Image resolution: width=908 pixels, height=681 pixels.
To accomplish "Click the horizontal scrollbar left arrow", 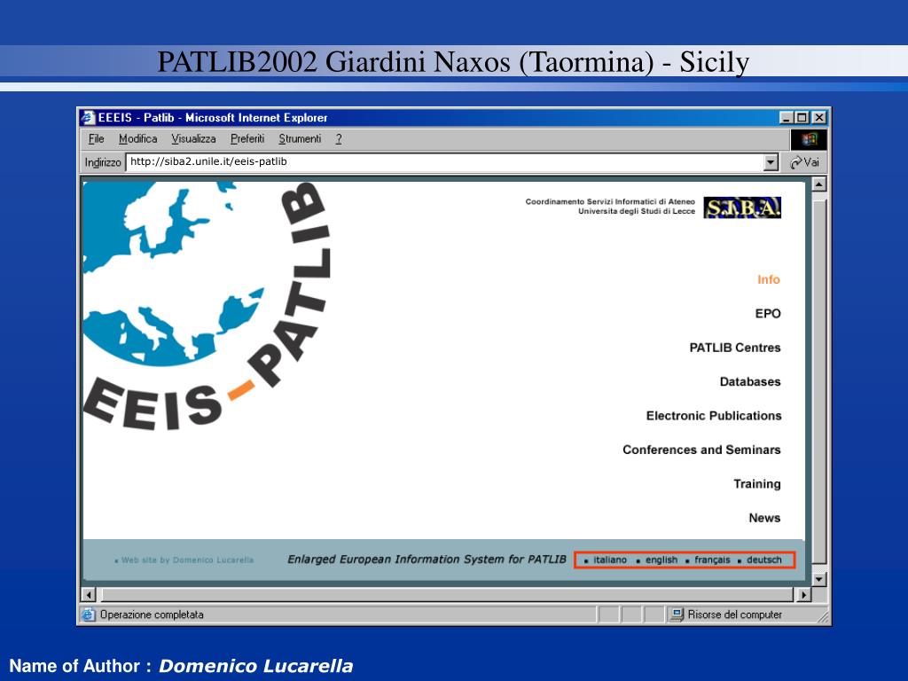I will point(88,595).
